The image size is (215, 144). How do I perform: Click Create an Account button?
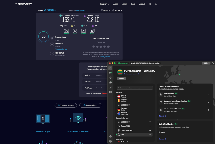[66, 105]
